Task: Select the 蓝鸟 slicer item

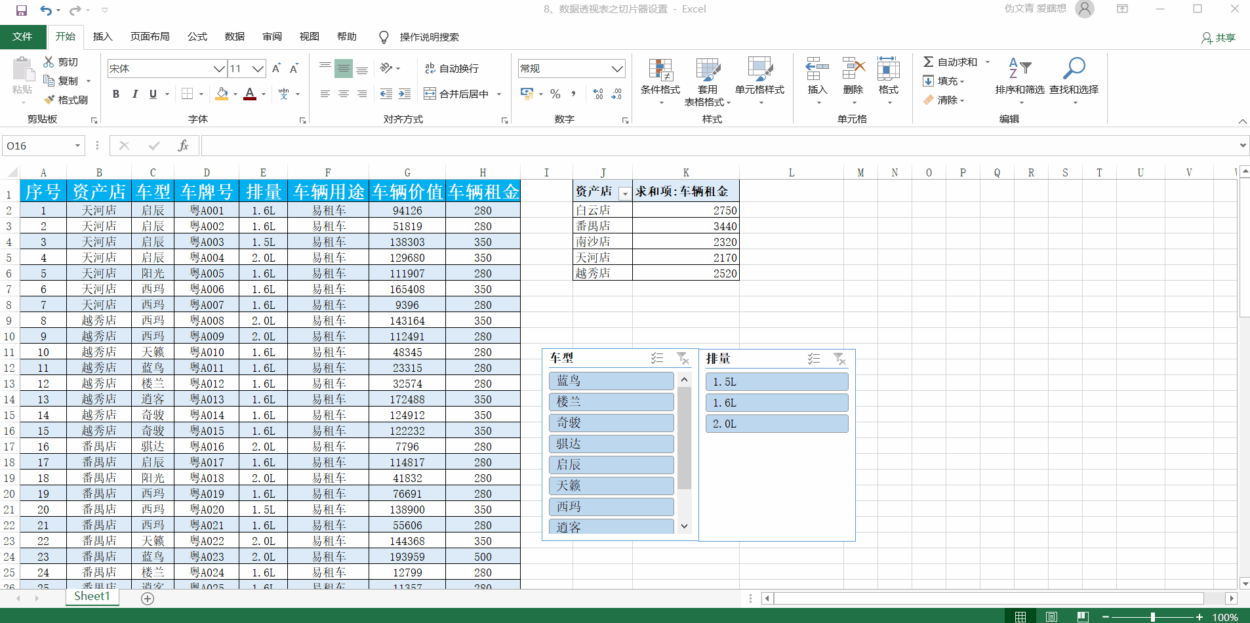Action: tap(611, 380)
